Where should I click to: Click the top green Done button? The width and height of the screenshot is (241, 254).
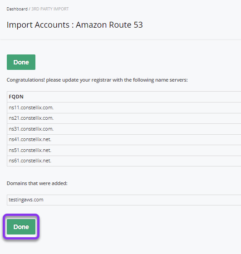tap(21, 62)
